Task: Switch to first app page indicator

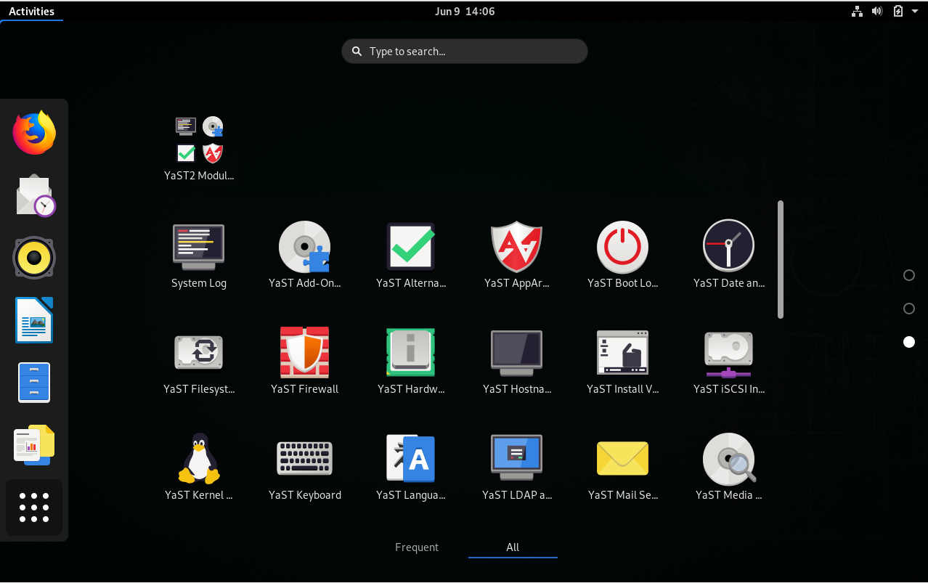Action: tap(908, 275)
